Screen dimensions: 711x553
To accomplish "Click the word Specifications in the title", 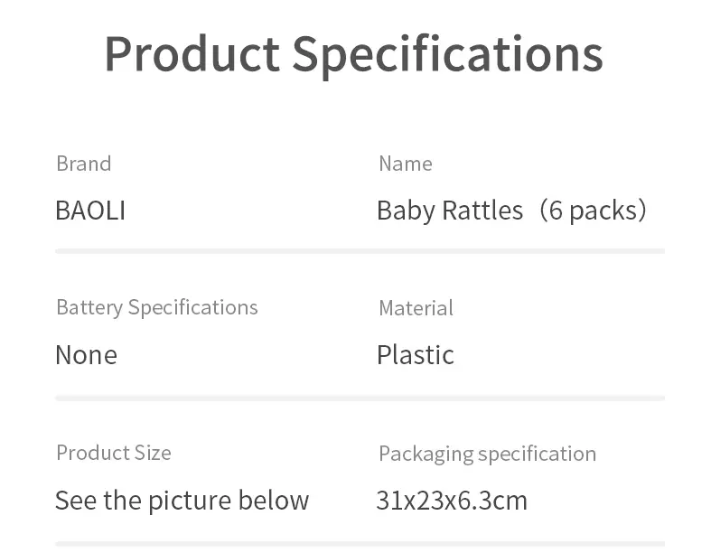I will 447,57.
